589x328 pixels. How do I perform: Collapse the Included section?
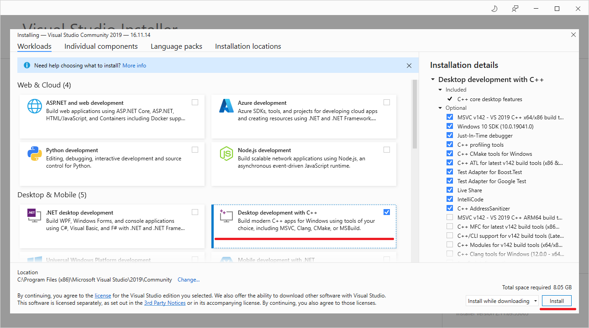tap(440, 90)
